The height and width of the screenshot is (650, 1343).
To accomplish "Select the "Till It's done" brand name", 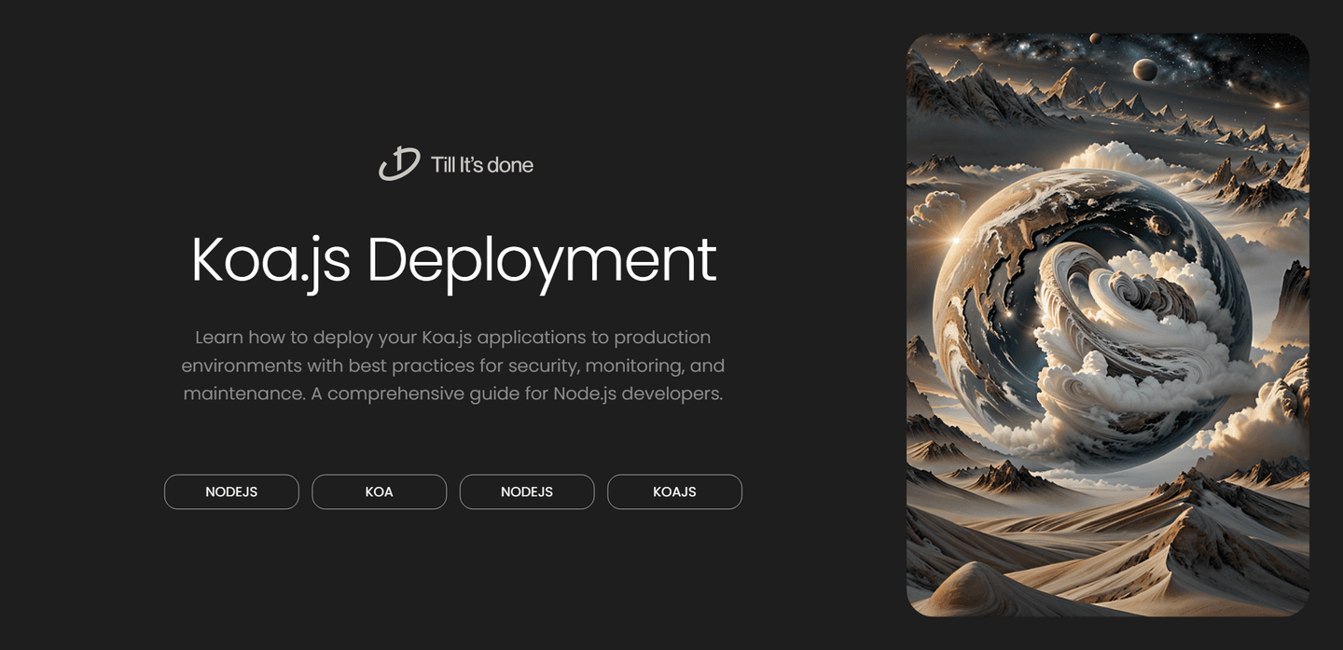I will pos(482,164).
